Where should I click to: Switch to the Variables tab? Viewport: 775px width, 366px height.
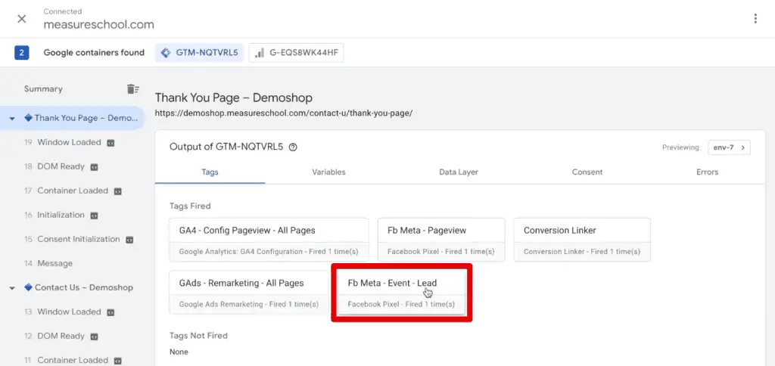point(328,172)
